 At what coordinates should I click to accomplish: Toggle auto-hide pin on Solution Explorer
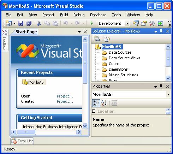161,31
